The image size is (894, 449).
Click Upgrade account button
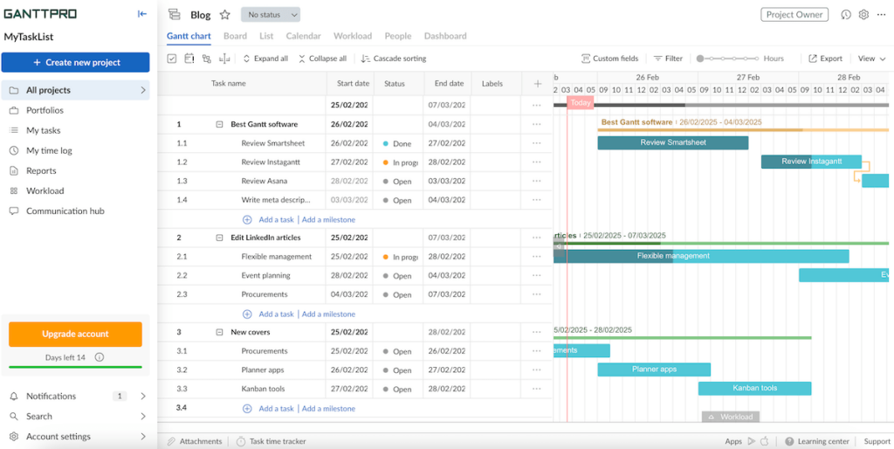click(x=75, y=335)
